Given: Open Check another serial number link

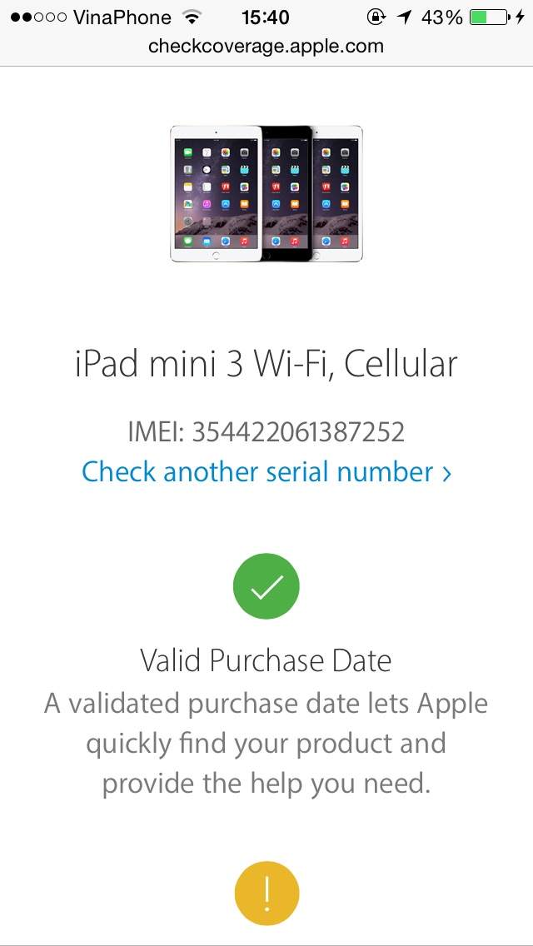Looking at the screenshot, I should click(266, 471).
